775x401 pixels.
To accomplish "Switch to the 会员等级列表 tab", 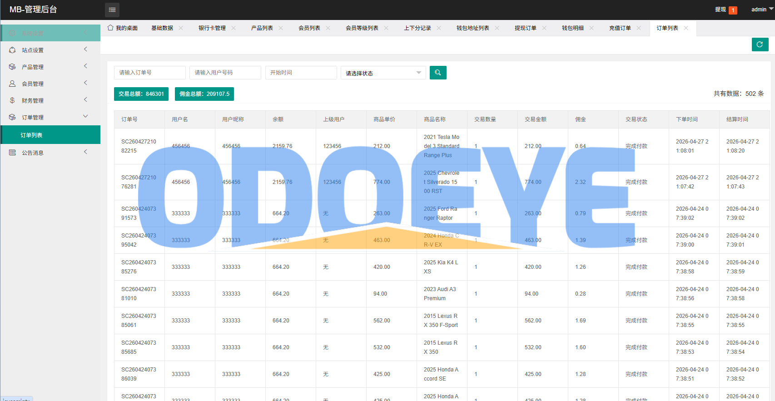I will (x=362, y=28).
